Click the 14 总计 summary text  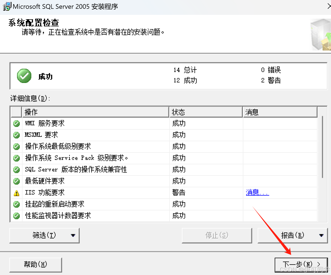[185, 70]
